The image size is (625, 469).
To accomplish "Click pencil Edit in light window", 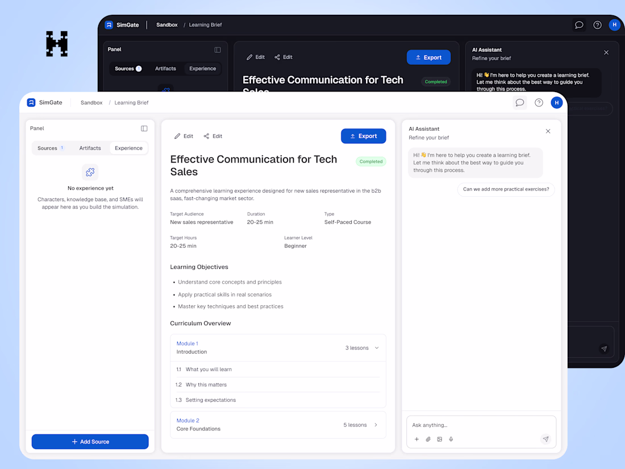I will (x=184, y=136).
